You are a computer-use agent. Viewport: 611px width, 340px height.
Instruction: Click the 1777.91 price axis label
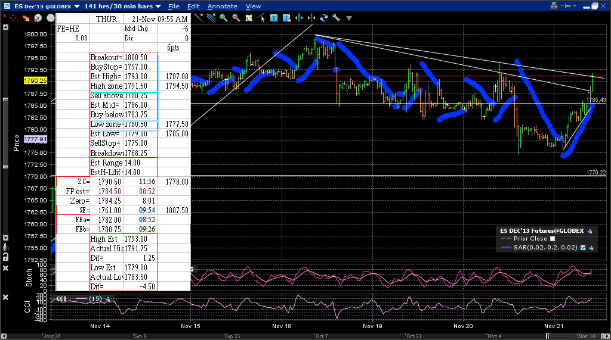[35, 139]
